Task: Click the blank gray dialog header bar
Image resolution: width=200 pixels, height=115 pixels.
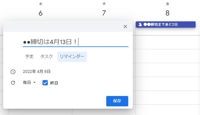Action: point(63,27)
